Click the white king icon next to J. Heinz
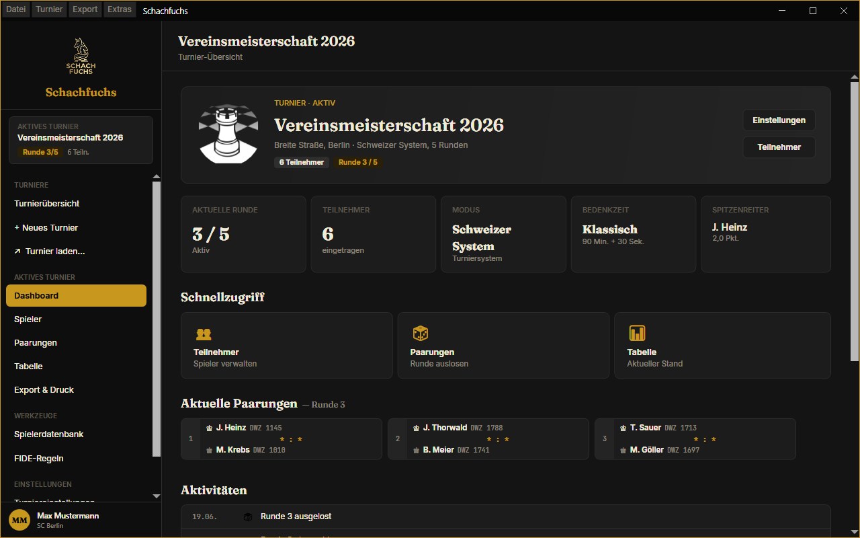The width and height of the screenshot is (860, 538). pyautogui.click(x=209, y=428)
